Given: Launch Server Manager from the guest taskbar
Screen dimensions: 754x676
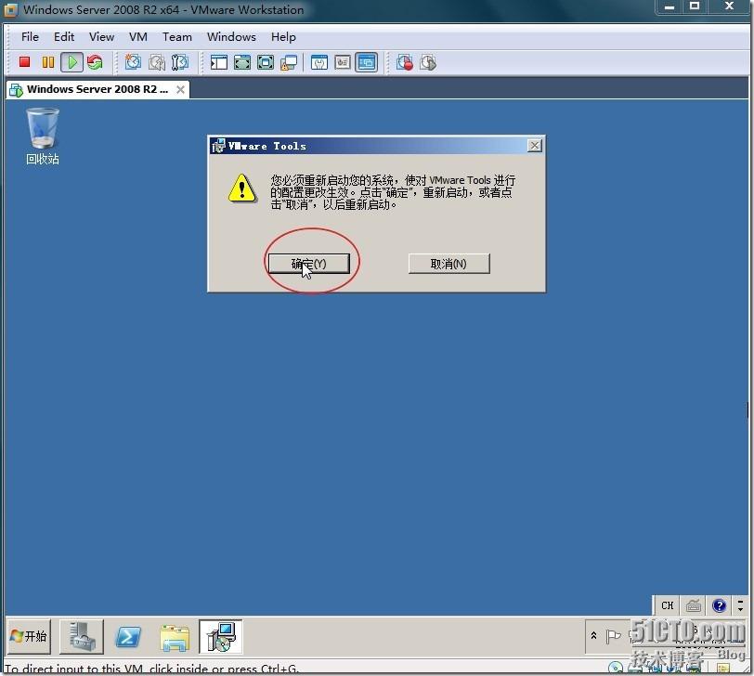Looking at the screenshot, I should [82, 637].
